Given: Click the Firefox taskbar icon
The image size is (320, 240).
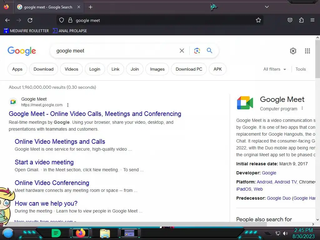Looking at the screenshot, I should (80, 233).
